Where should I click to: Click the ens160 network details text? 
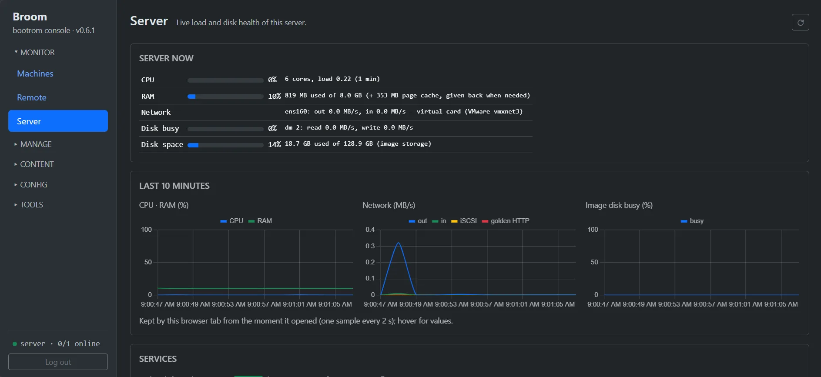404,111
